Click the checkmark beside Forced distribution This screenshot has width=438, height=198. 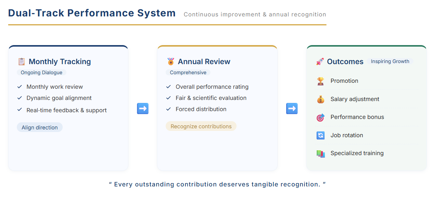pos(168,109)
